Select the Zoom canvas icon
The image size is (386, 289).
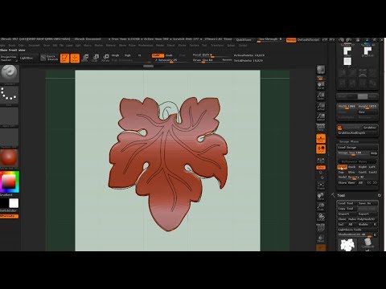tap(321, 96)
